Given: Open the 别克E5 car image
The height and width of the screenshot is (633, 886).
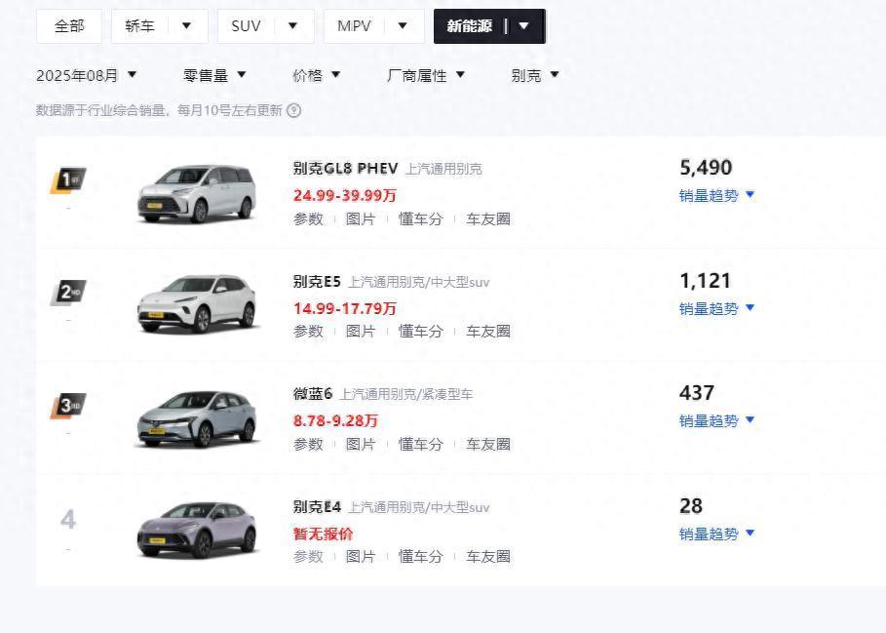Looking at the screenshot, I should coord(197,304).
